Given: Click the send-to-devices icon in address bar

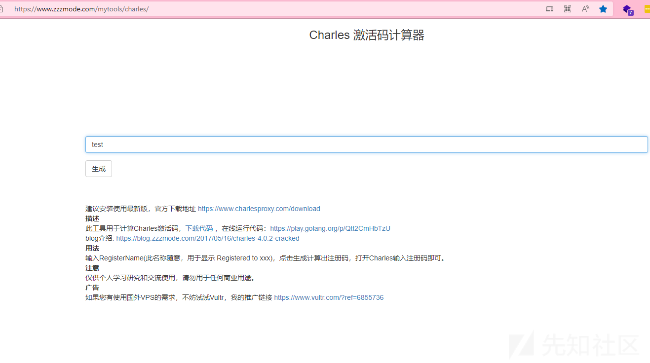Looking at the screenshot, I should pos(549,9).
